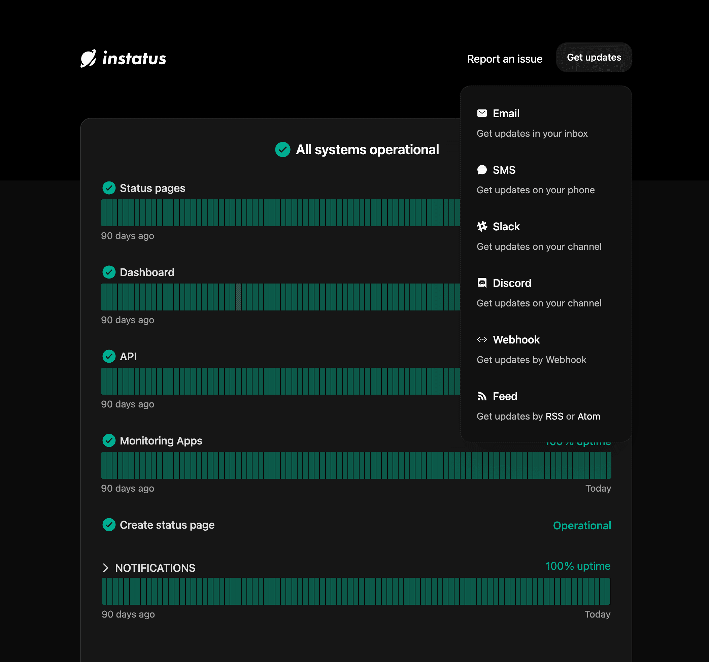Click the Slack logo icon
This screenshot has height=662, width=709.
click(x=482, y=226)
